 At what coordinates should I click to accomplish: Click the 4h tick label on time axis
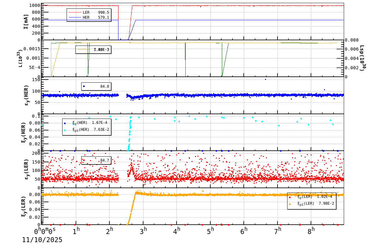click(x=177, y=230)
